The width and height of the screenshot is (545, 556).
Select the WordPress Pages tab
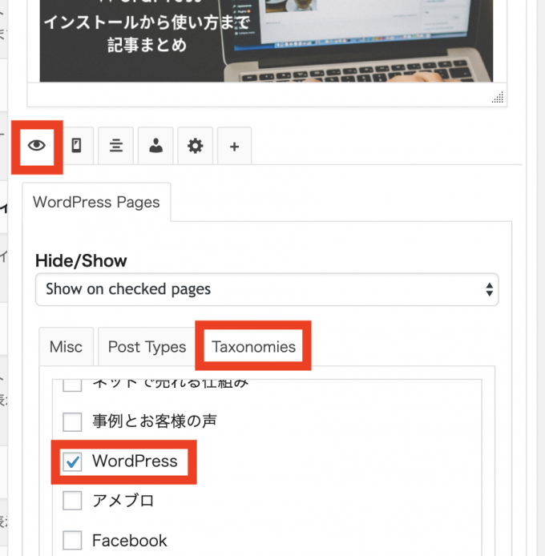tap(96, 203)
